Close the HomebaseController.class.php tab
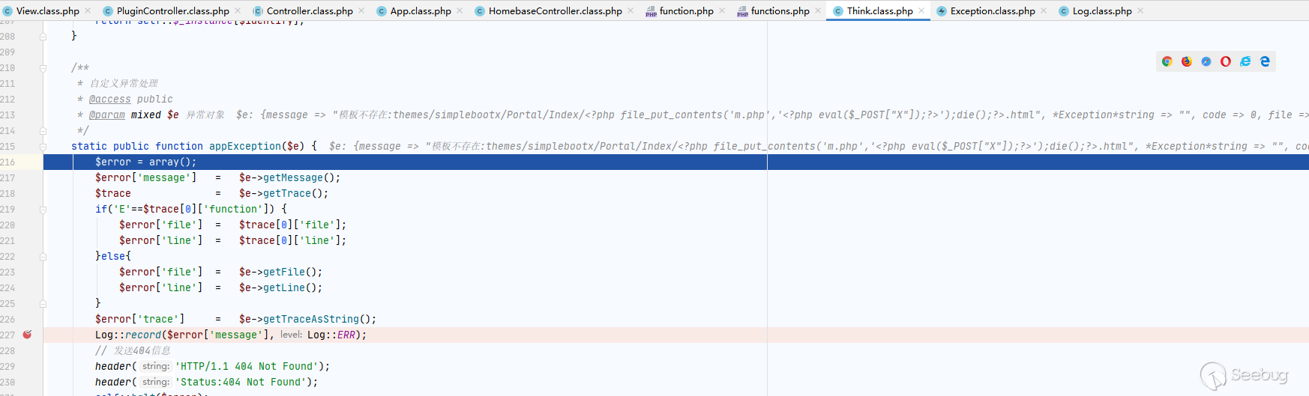 click(x=631, y=10)
